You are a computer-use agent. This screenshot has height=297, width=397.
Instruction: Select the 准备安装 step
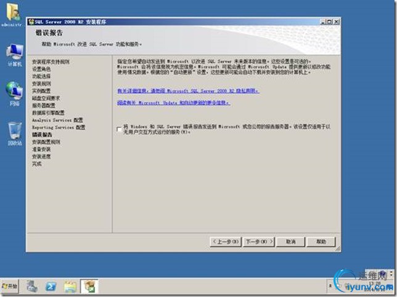tap(41, 149)
